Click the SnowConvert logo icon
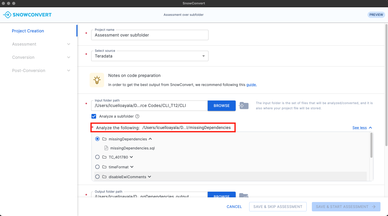Screen dimensions: 388x216 pyautogui.click(x=7, y=15)
